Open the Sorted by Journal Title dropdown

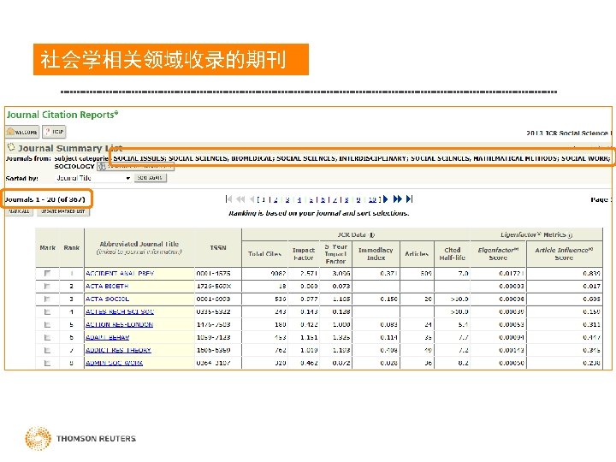click(93, 178)
